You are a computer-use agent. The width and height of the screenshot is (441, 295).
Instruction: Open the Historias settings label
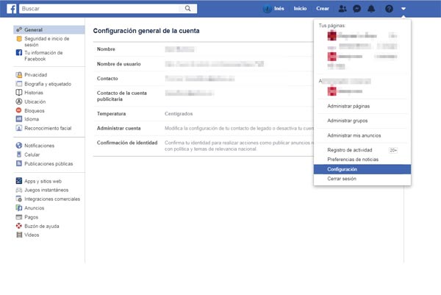34,93
